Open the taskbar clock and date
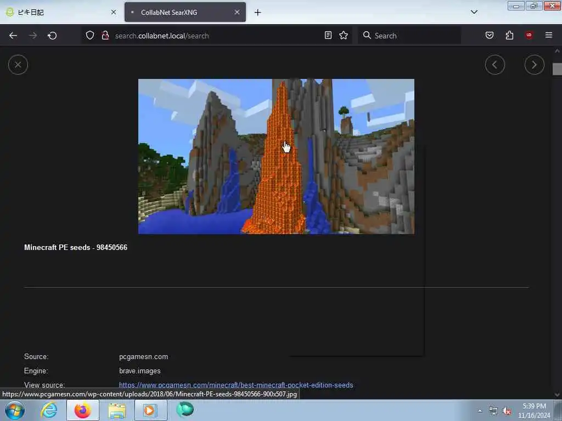Image resolution: width=562 pixels, height=421 pixels. 534,411
